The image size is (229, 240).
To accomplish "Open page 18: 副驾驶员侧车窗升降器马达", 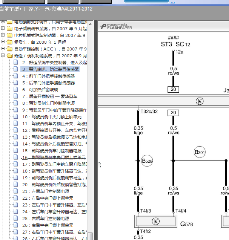I will coord(54,171).
